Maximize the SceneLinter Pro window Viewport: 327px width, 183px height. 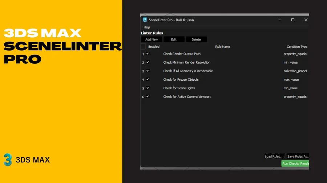tap(293, 20)
